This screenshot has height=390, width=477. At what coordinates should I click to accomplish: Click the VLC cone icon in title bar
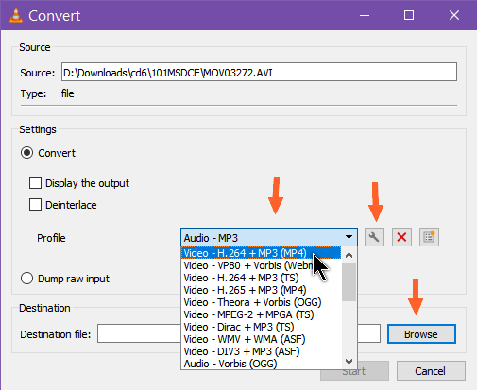point(16,15)
